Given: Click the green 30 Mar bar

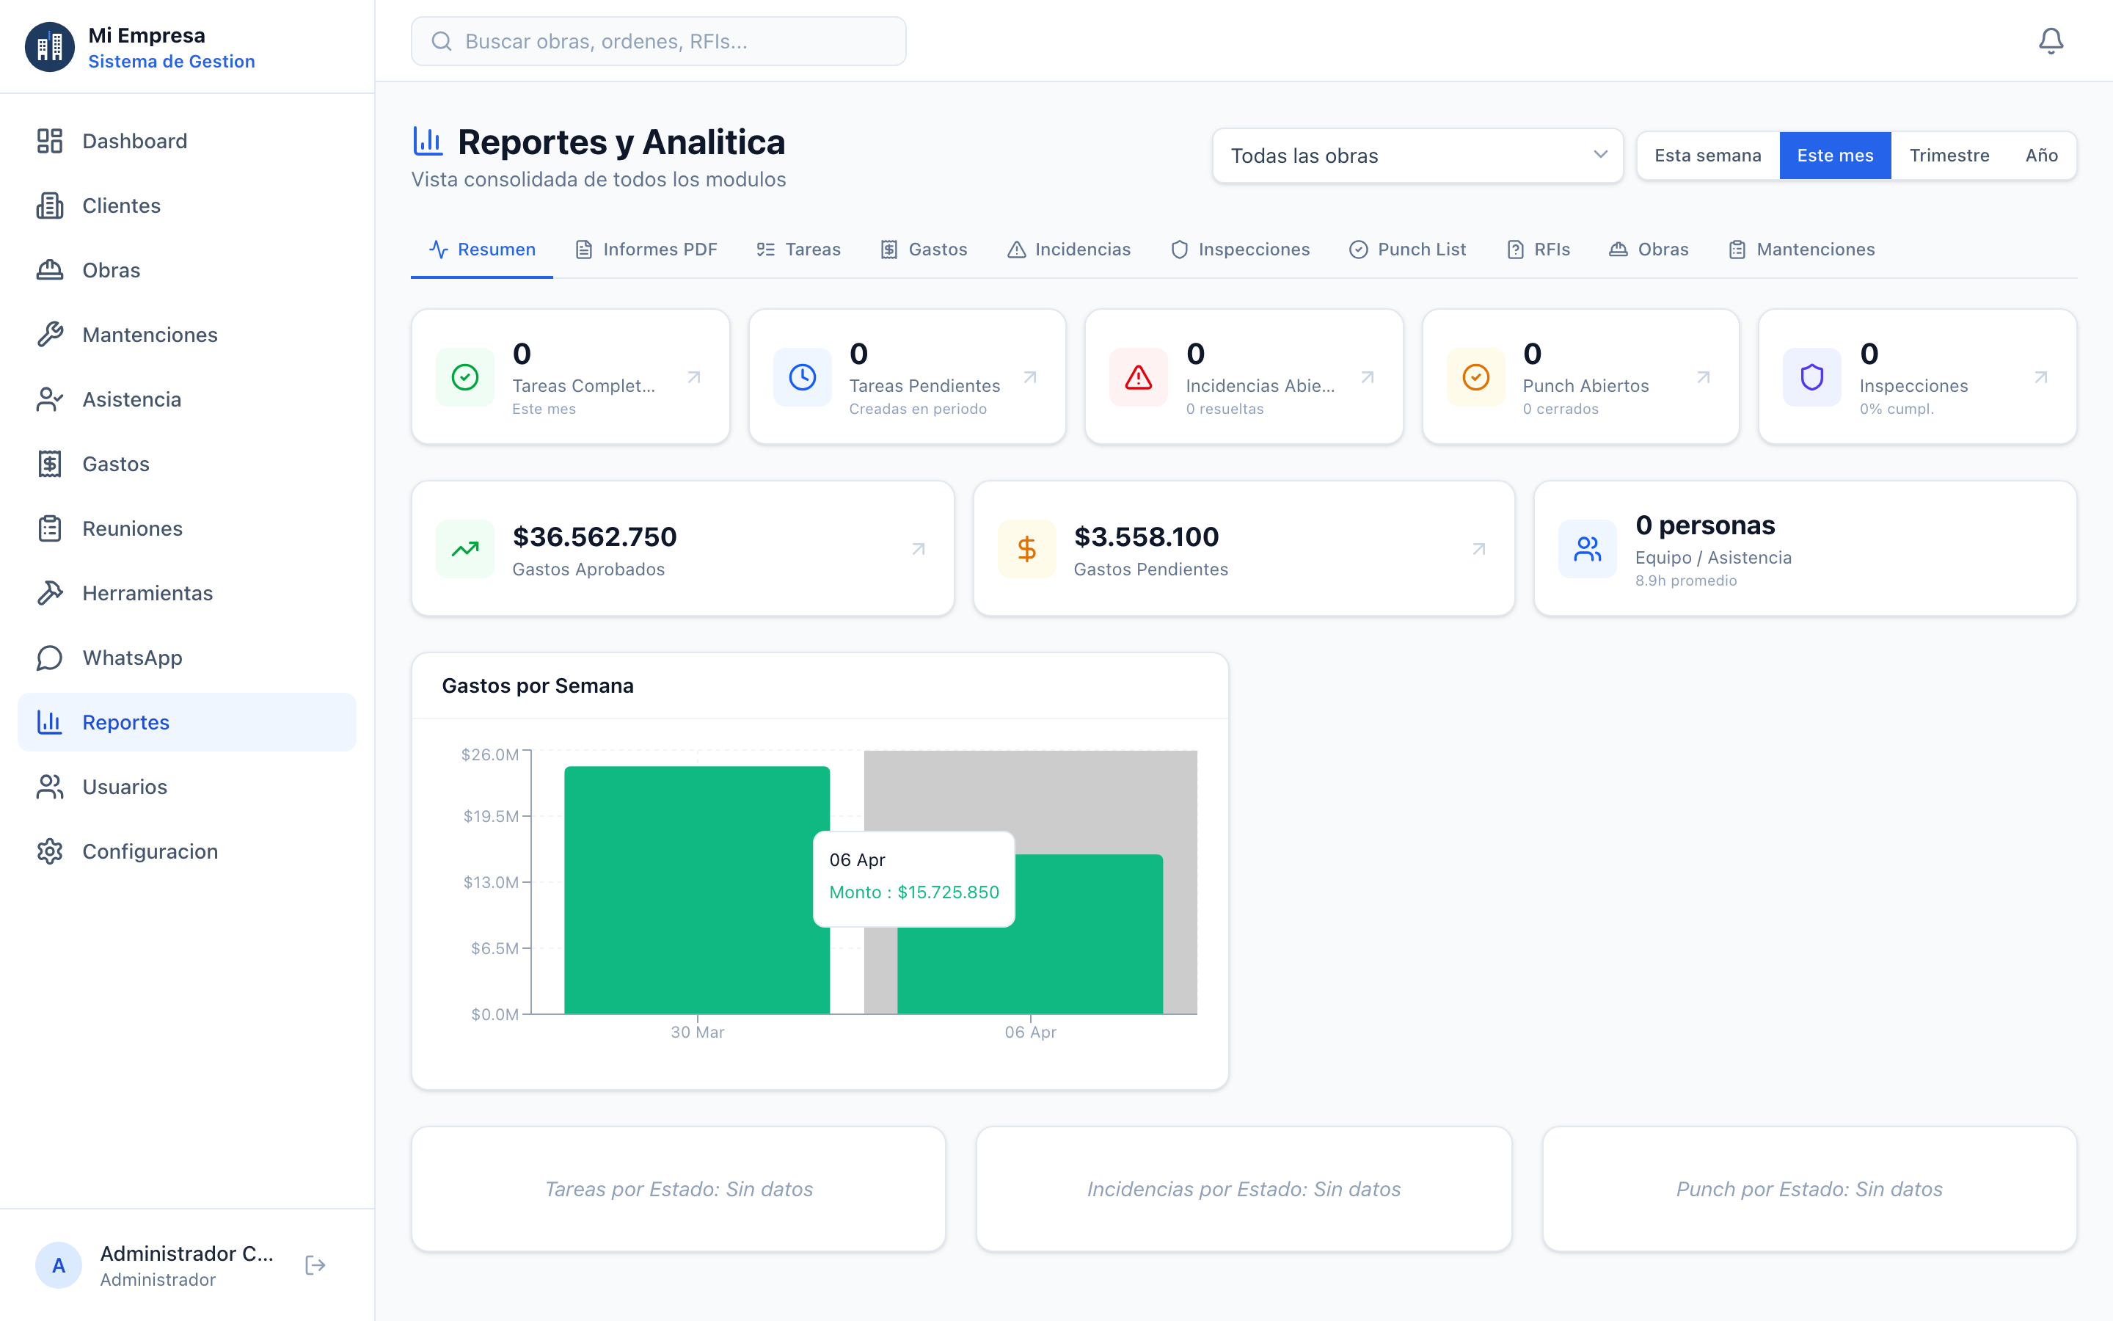Looking at the screenshot, I should tap(697, 889).
